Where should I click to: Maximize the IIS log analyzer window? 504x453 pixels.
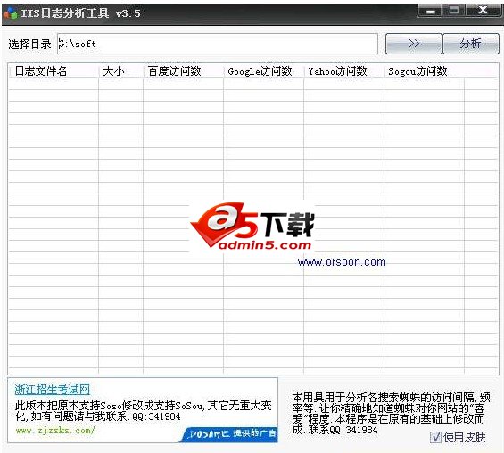(454, 11)
